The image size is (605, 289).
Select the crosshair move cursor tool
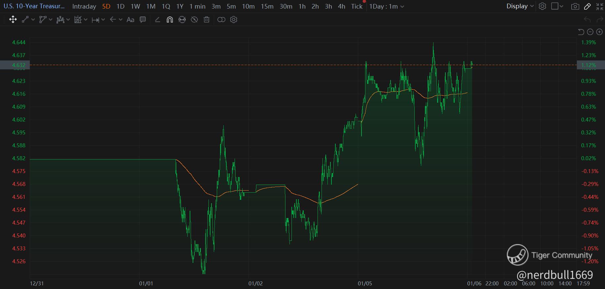click(13, 20)
